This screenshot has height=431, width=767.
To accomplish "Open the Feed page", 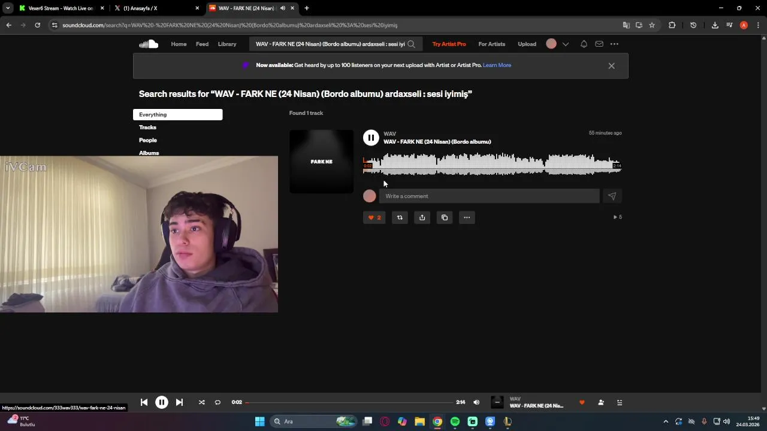I will [x=202, y=44].
